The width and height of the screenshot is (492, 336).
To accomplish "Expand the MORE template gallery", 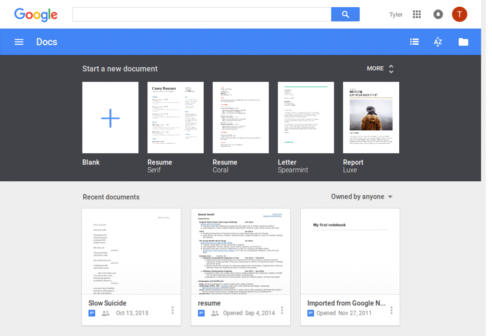I will [x=379, y=68].
